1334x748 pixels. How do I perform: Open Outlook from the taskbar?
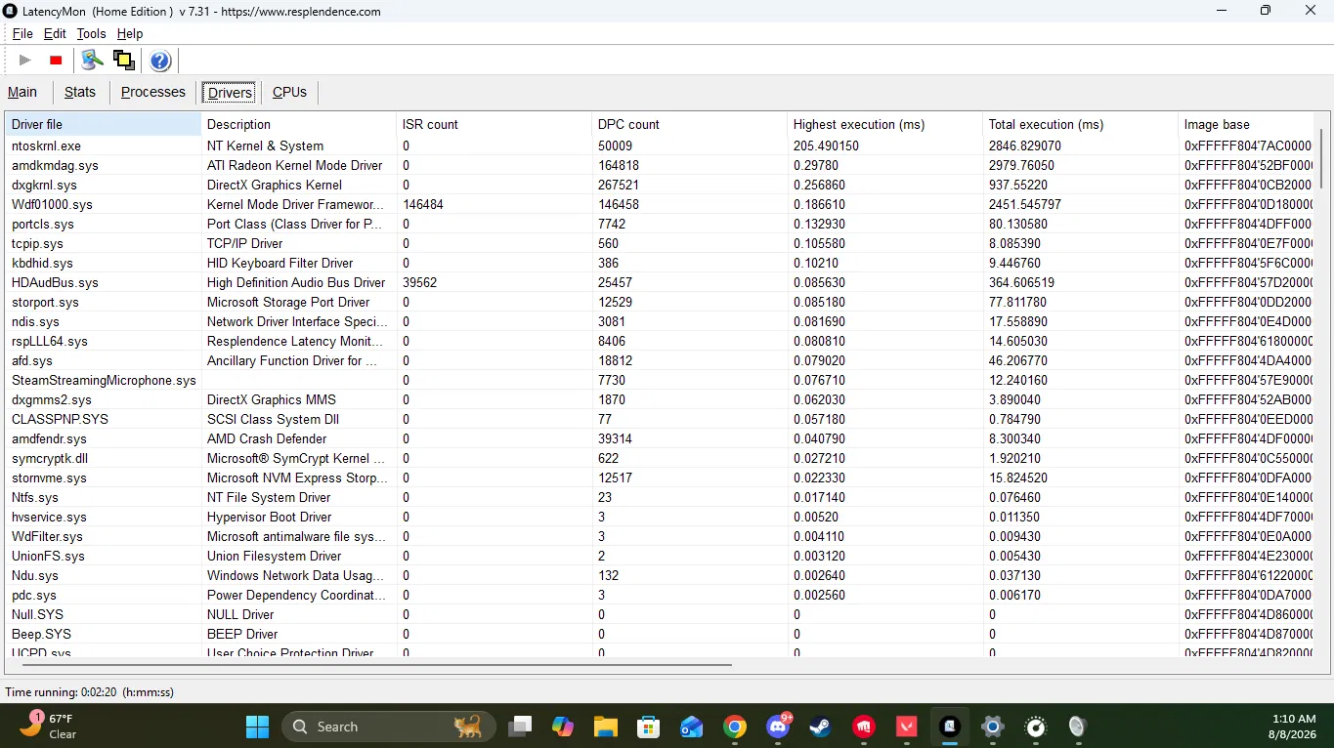click(x=692, y=727)
